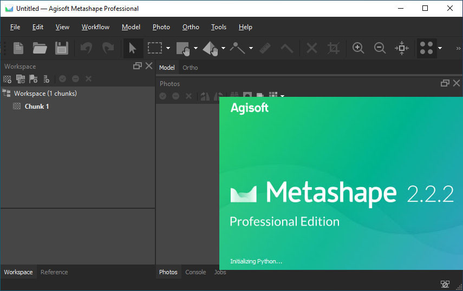The image size is (463, 291).
Task: Open the Workflow menu
Action: tap(95, 27)
